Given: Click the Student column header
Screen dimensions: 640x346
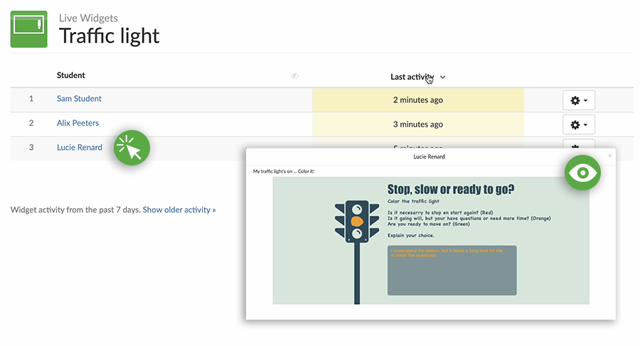Looking at the screenshot, I should pos(70,75).
